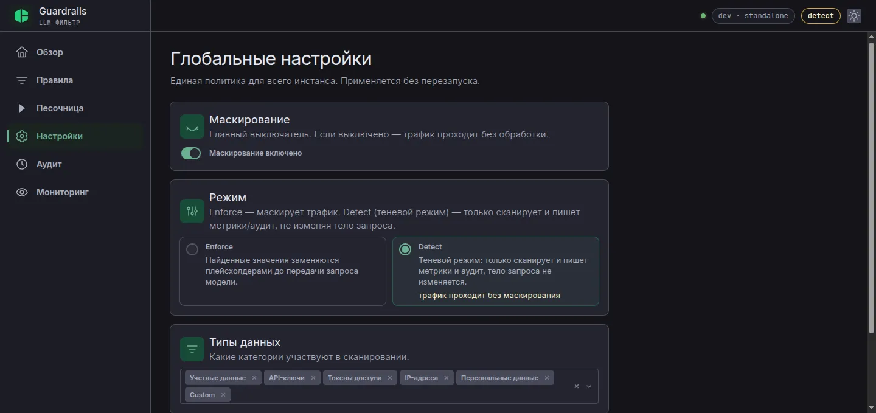The width and height of the screenshot is (876, 413).
Task: Click the трафик проходит без маскирования note
Action: 489,296
